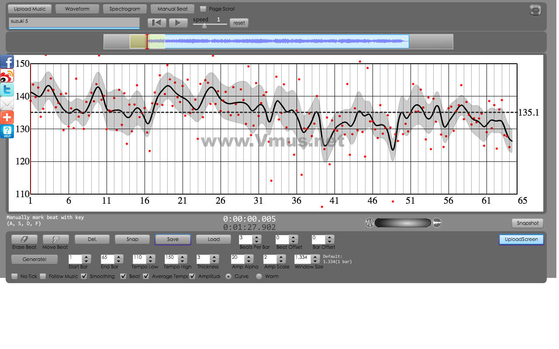Click the Load button
The image size is (559, 349).
tap(214, 239)
